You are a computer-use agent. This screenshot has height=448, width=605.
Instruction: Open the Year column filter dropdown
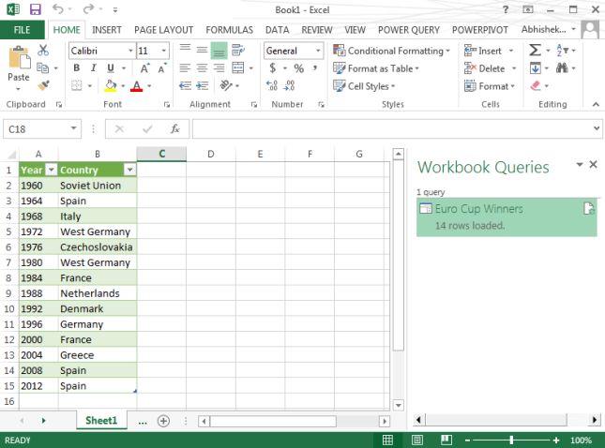coord(51,170)
